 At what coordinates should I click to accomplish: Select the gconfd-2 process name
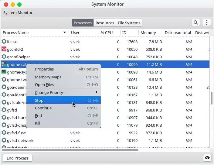pyautogui.click(x=15, y=49)
